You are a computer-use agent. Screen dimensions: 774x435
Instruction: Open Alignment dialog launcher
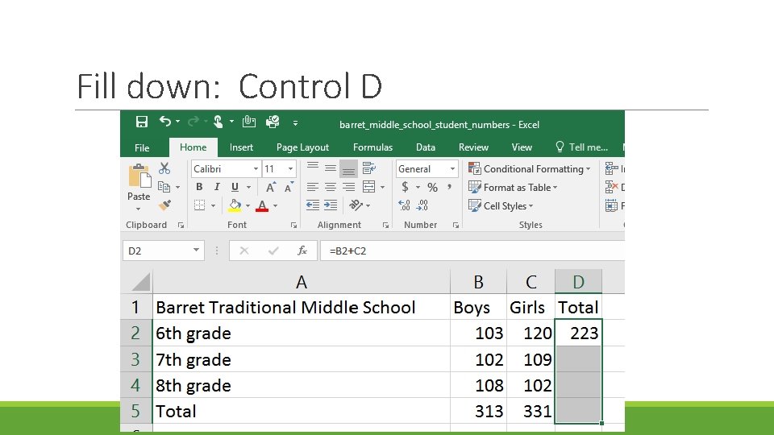click(x=385, y=225)
